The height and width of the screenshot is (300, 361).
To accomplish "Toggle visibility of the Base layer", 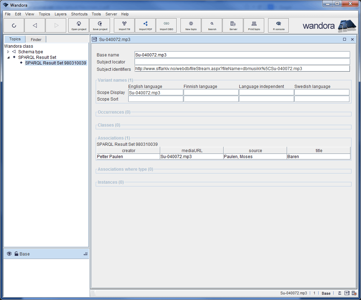I will [9, 254].
